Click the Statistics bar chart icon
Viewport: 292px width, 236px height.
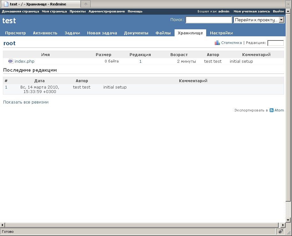pyautogui.click(x=217, y=43)
